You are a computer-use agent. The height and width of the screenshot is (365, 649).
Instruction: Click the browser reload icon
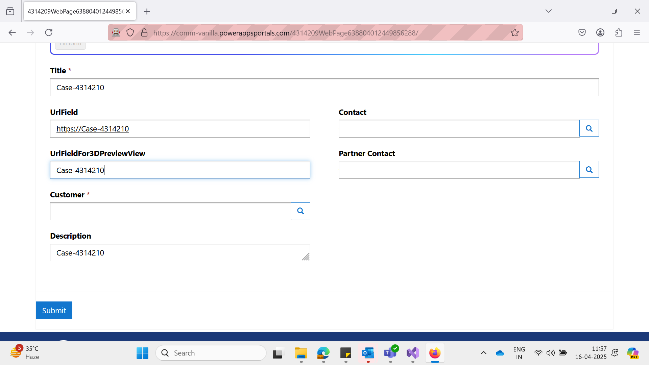49,32
